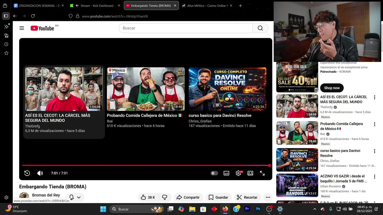Image resolution: width=383 pixels, height=215 pixels.
Task: Click the Compartir share button
Action: 188,197
